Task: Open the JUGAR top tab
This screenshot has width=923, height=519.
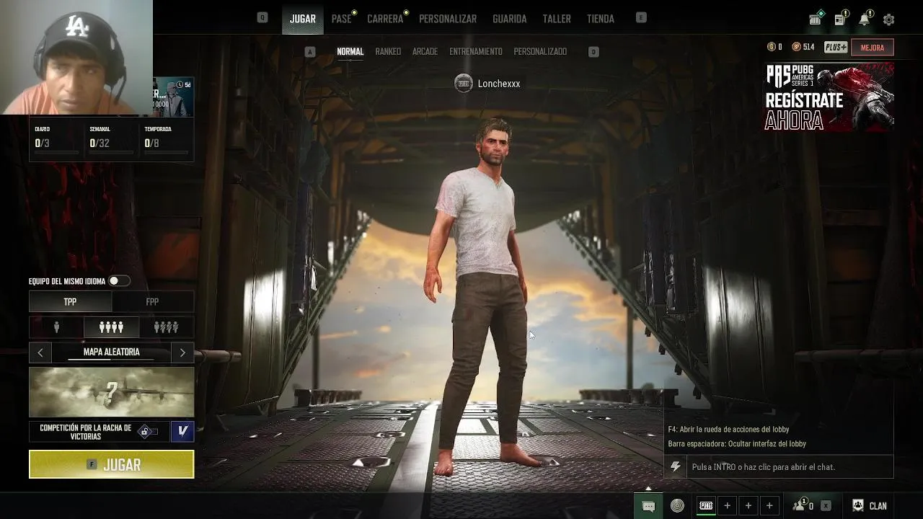Action: (x=302, y=19)
